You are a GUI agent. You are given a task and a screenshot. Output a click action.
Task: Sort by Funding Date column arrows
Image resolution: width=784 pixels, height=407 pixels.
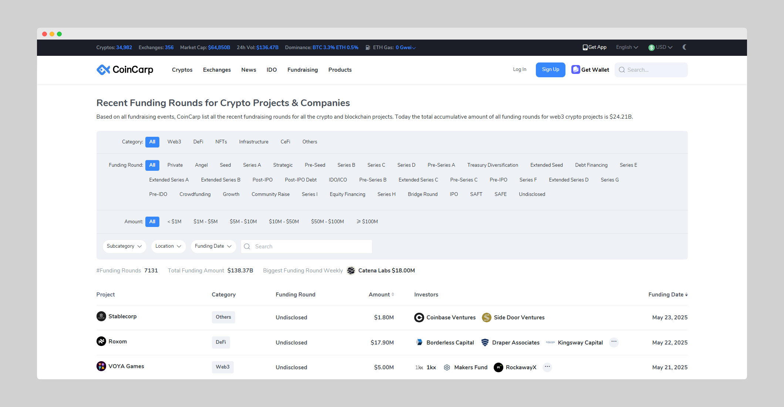(x=686, y=295)
